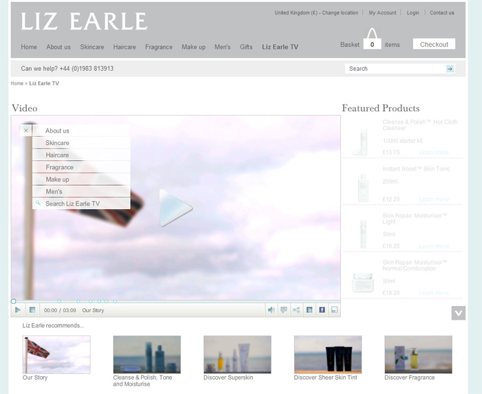Viewport: 482px width, 394px height.
Task: Open Liz Earle TV in the top navigation
Action: pyautogui.click(x=280, y=47)
